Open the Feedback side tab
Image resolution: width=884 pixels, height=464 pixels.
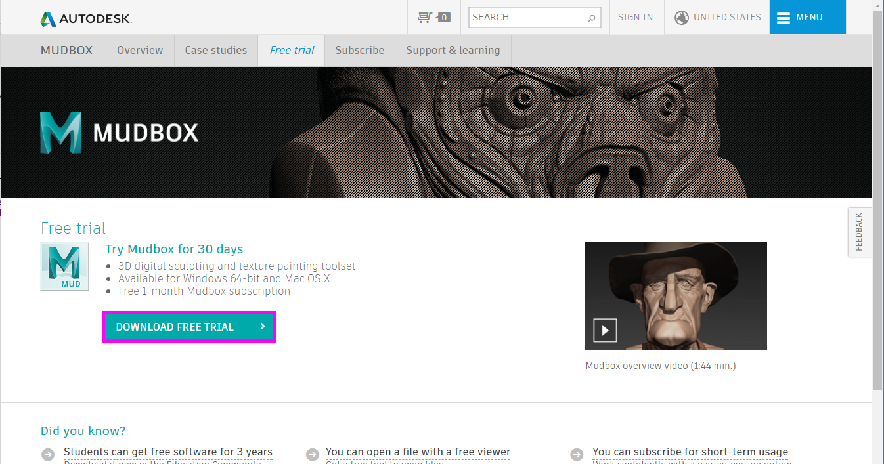coord(860,232)
